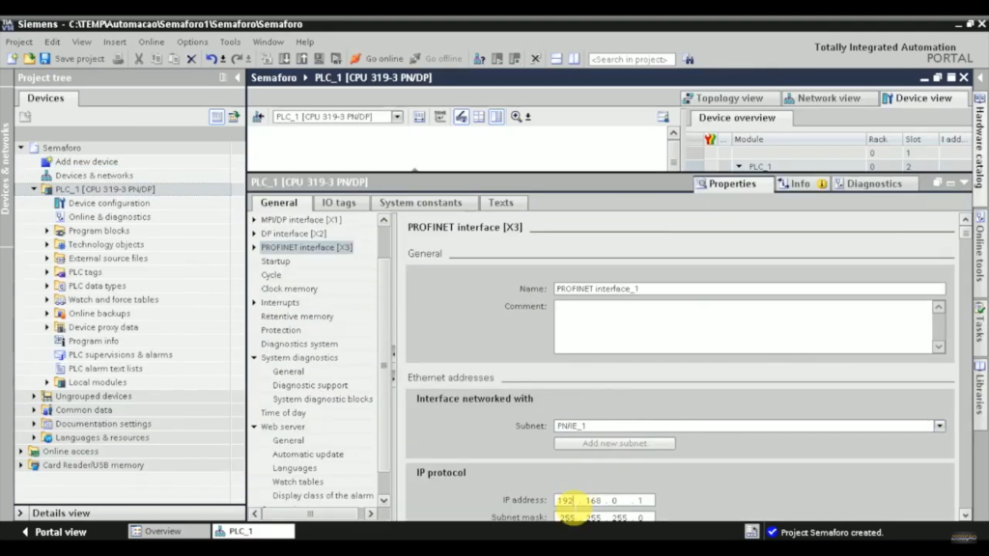
Task: Click the Cut scissors icon
Action: pyautogui.click(x=139, y=59)
